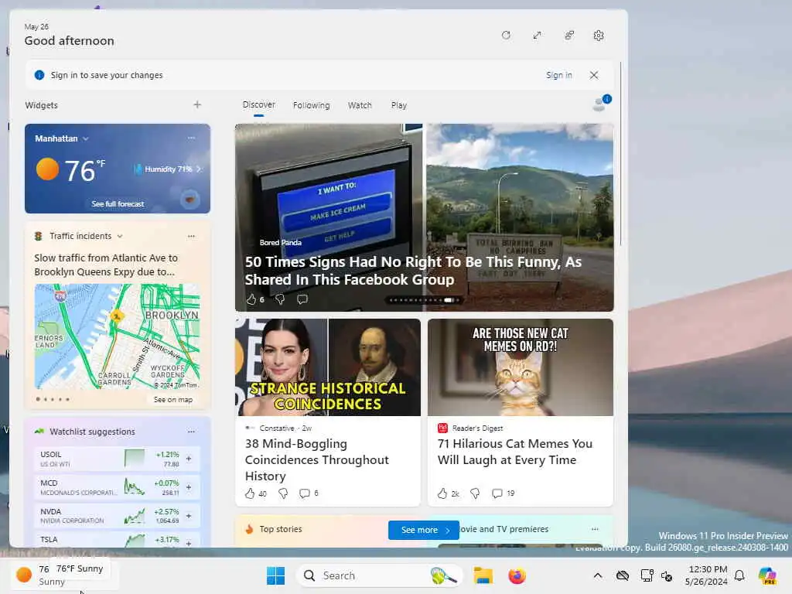The image size is (792, 594).
Task: Click the taskbar Search box
Action: click(379, 575)
